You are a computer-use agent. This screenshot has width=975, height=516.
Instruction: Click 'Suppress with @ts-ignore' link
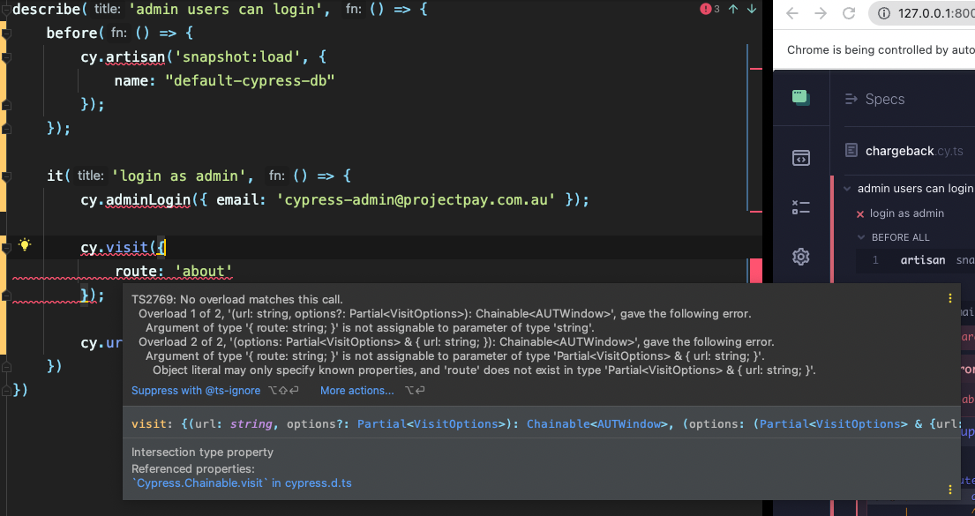click(x=196, y=391)
